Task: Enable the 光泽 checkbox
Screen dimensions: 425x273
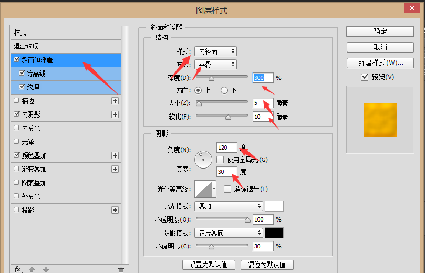Action: tap(16, 141)
